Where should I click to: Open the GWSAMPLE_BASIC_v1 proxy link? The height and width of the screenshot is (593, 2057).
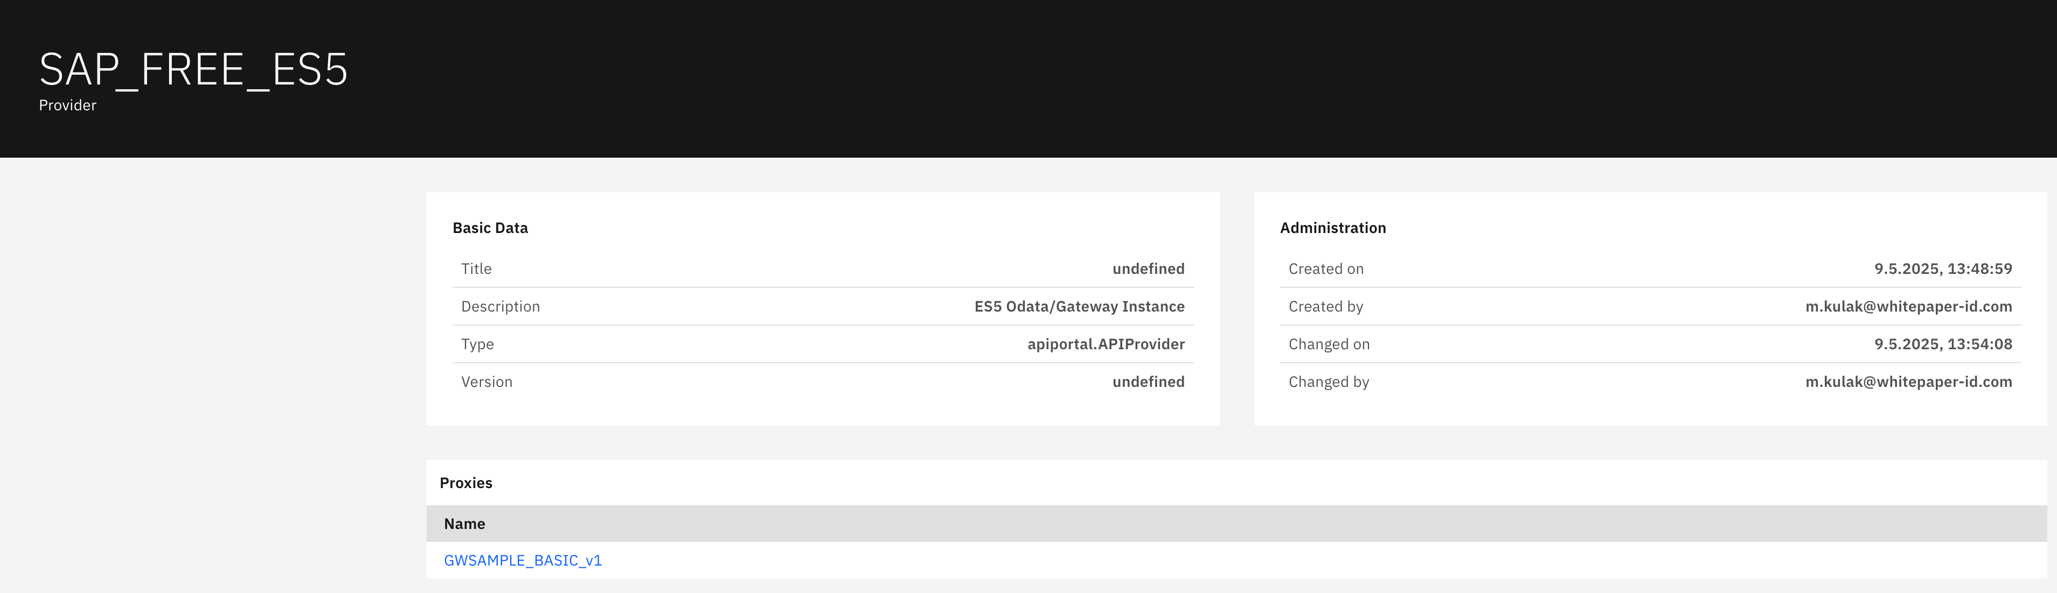tap(522, 560)
